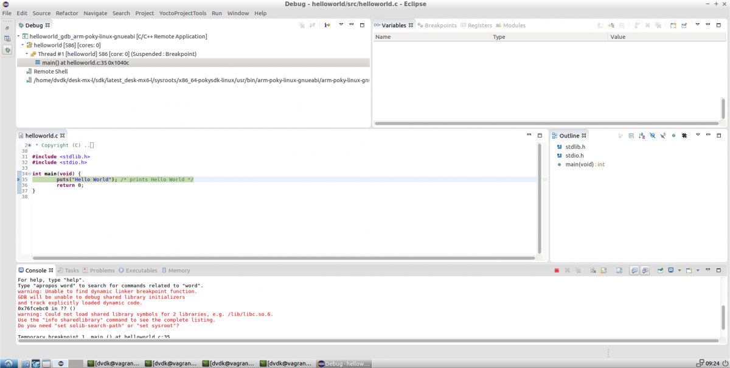The height and width of the screenshot is (368, 730).
Task: Toggle show console when standard error changes
Action: (x=645, y=271)
